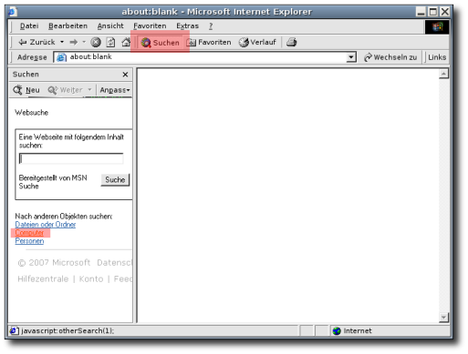Click the Windows logo throbber icon
This screenshot has width=468, height=354.
(437, 27)
